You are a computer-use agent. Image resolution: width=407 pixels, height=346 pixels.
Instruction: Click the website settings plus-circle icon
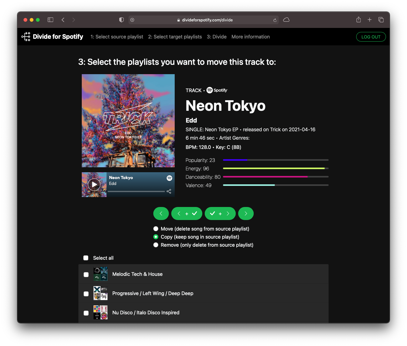[x=132, y=20]
